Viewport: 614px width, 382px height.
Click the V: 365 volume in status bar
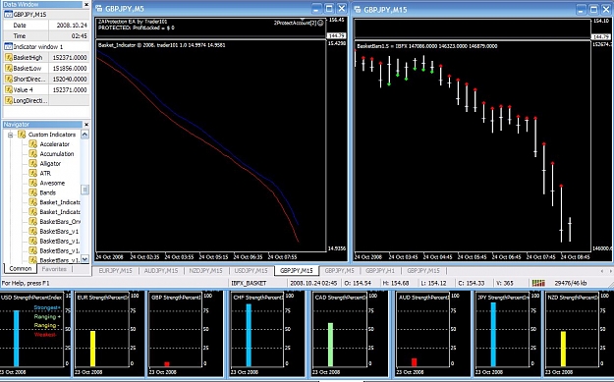pos(506,283)
